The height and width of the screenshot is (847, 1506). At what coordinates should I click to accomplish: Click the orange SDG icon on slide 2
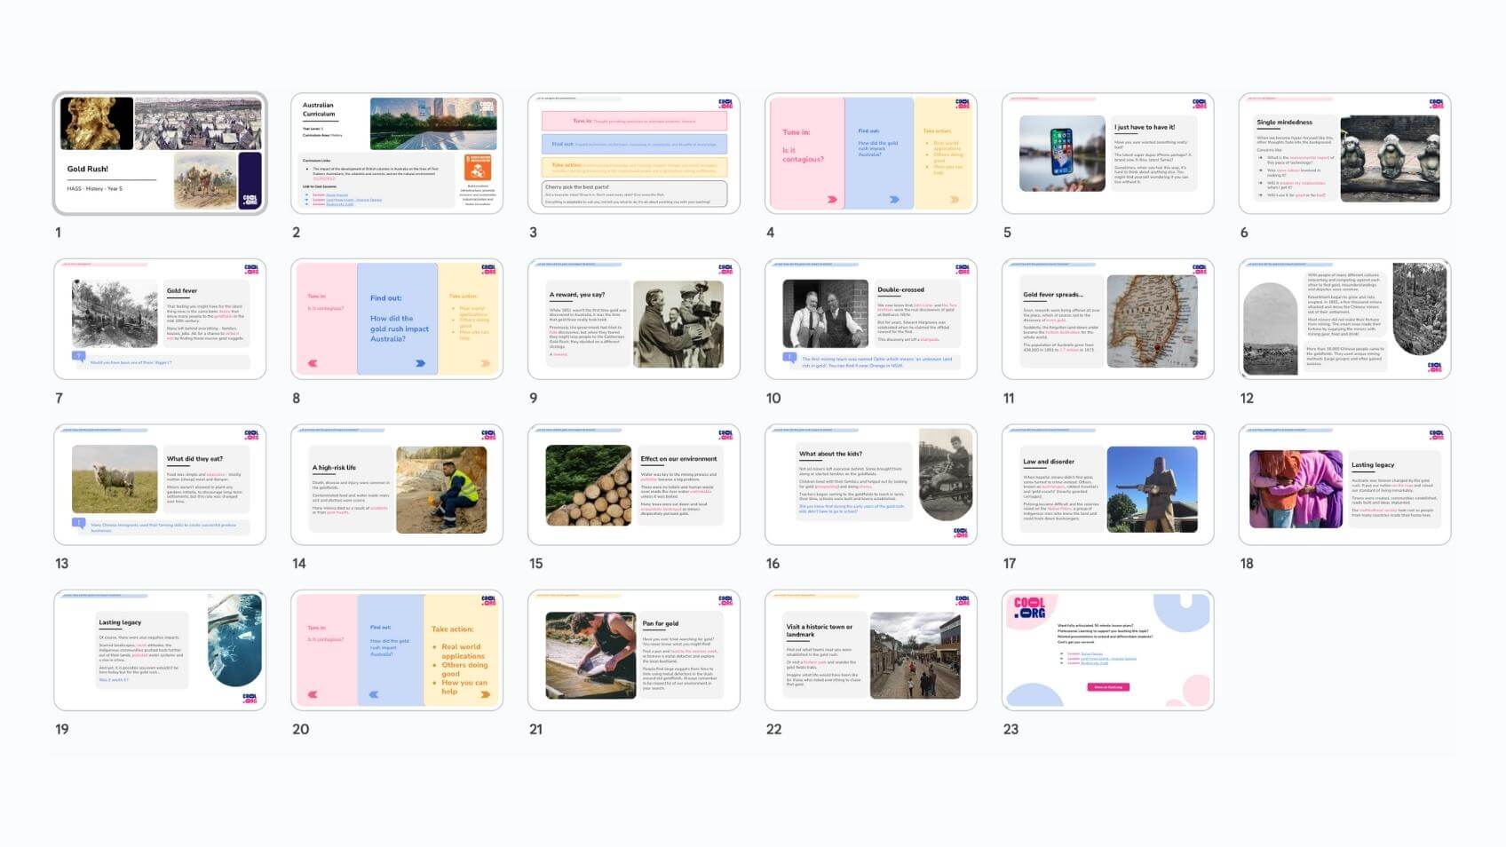[478, 167]
